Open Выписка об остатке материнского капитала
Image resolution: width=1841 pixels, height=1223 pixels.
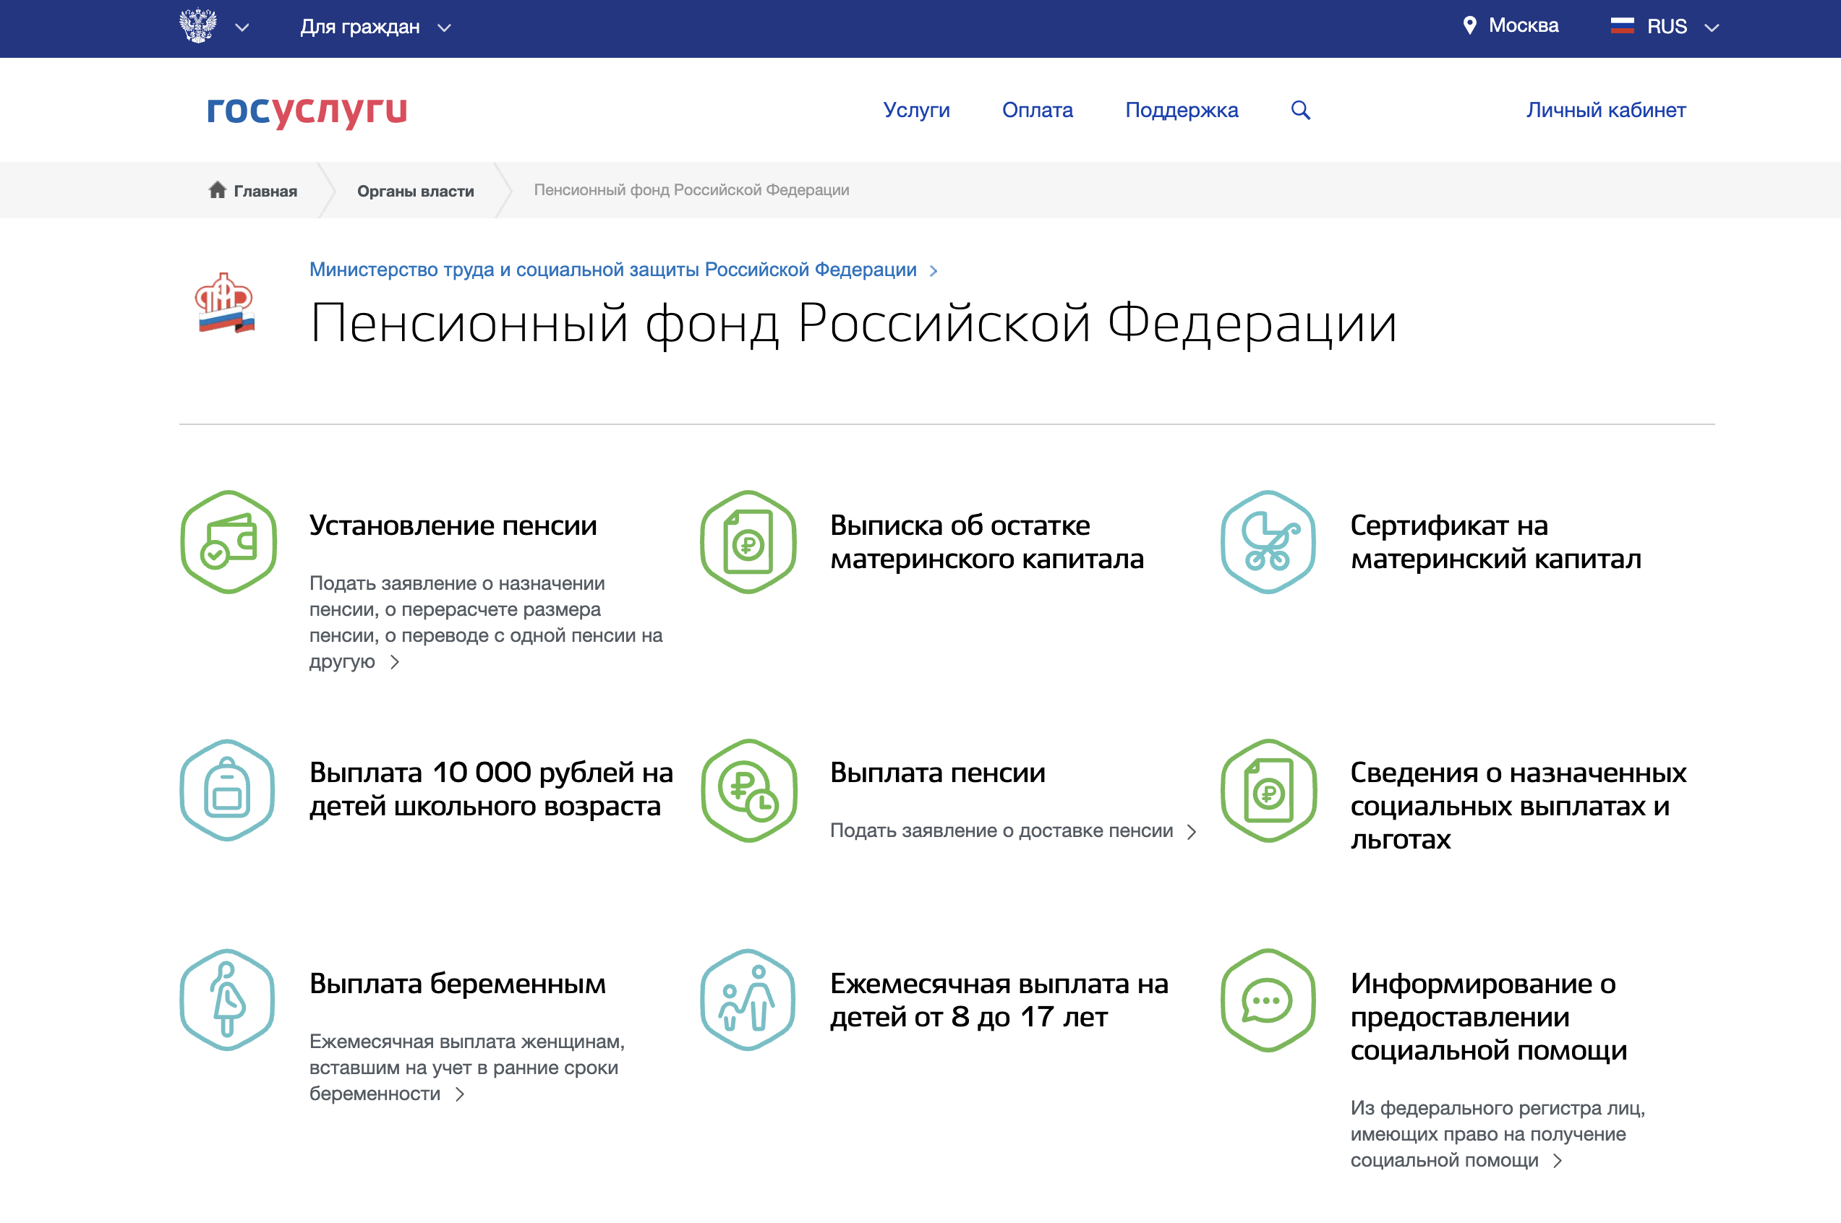987,542
